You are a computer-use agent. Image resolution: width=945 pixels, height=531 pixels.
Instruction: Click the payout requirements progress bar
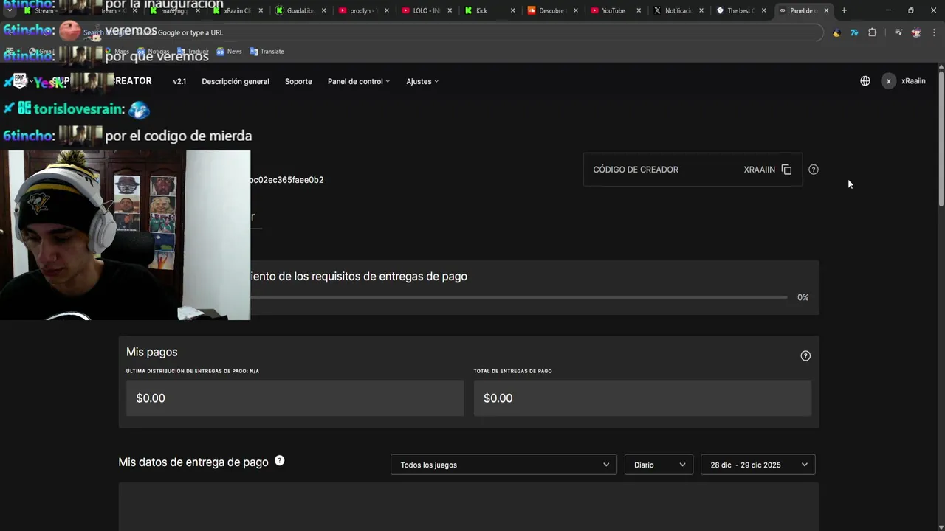518,297
